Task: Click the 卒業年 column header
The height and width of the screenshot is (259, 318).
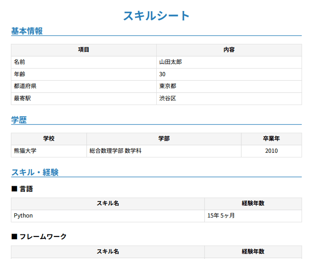Action: click(271, 139)
